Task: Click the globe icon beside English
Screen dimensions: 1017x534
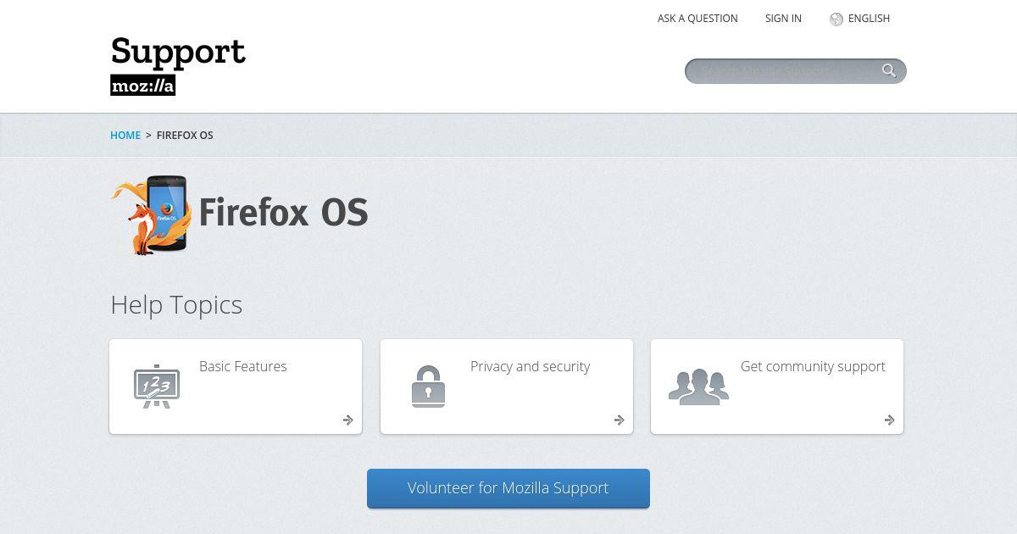Action: (836, 19)
